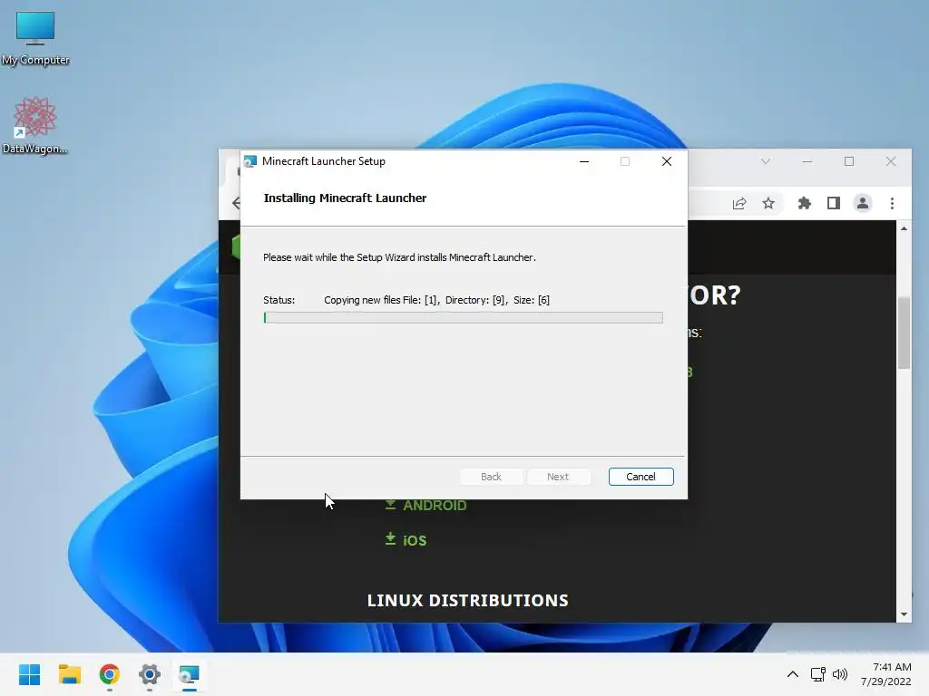The width and height of the screenshot is (929, 696).
Task: Click the disabled Next button in the setup wizard
Action: [x=558, y=477]
